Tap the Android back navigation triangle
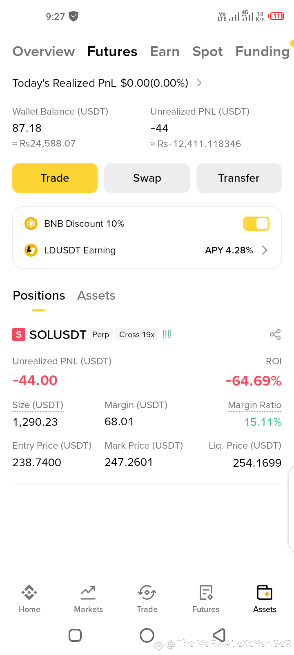294x655 pixels. [x=219, y=635]
